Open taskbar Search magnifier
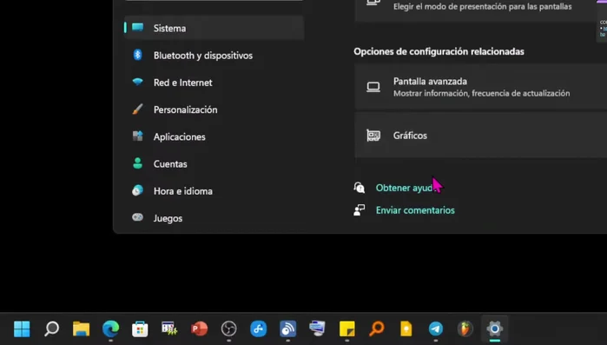 tap(51, 328)
